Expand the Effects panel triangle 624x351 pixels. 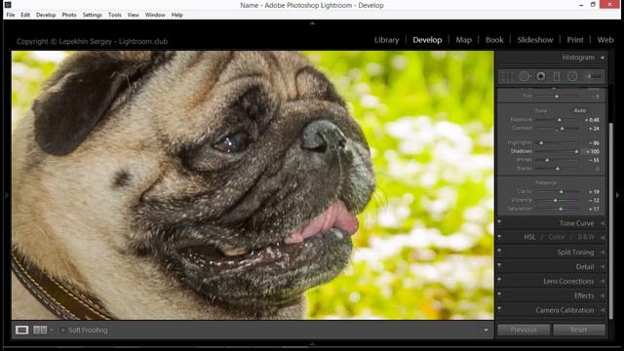(603, 295)
